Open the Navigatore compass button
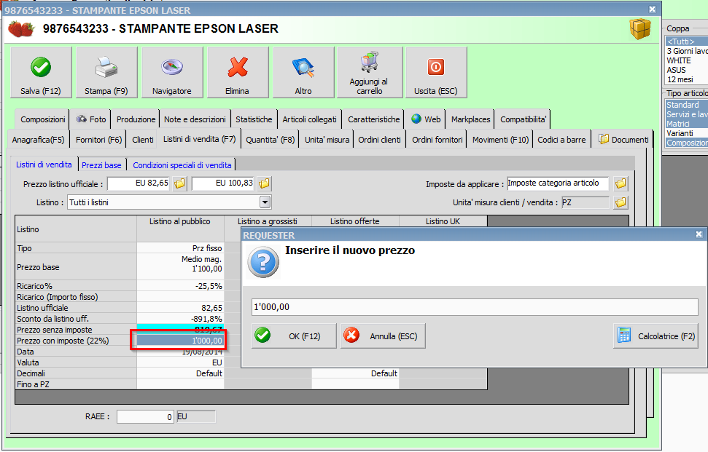The height and width of the screenshot is (452, 708). 172,73
